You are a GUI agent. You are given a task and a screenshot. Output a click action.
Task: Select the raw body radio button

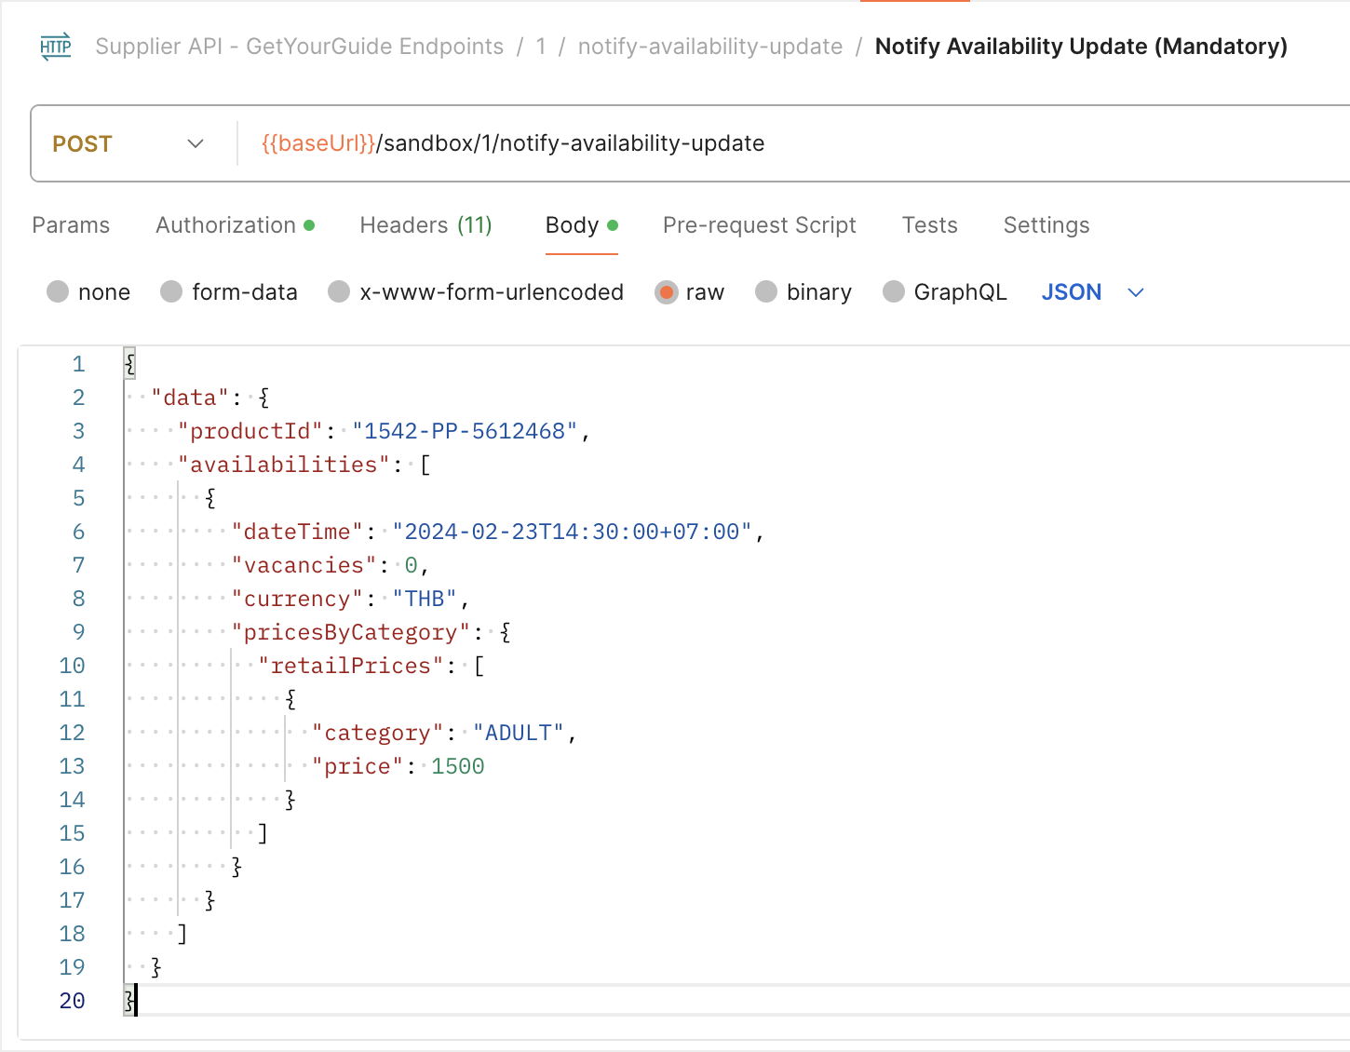pos(667,292)
